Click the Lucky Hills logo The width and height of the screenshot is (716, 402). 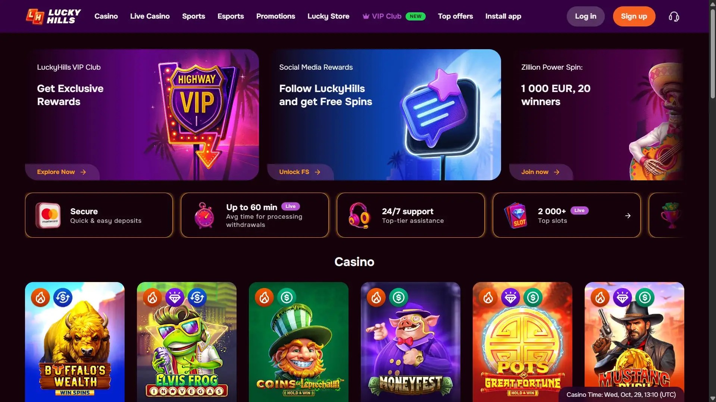click(53, 16)
